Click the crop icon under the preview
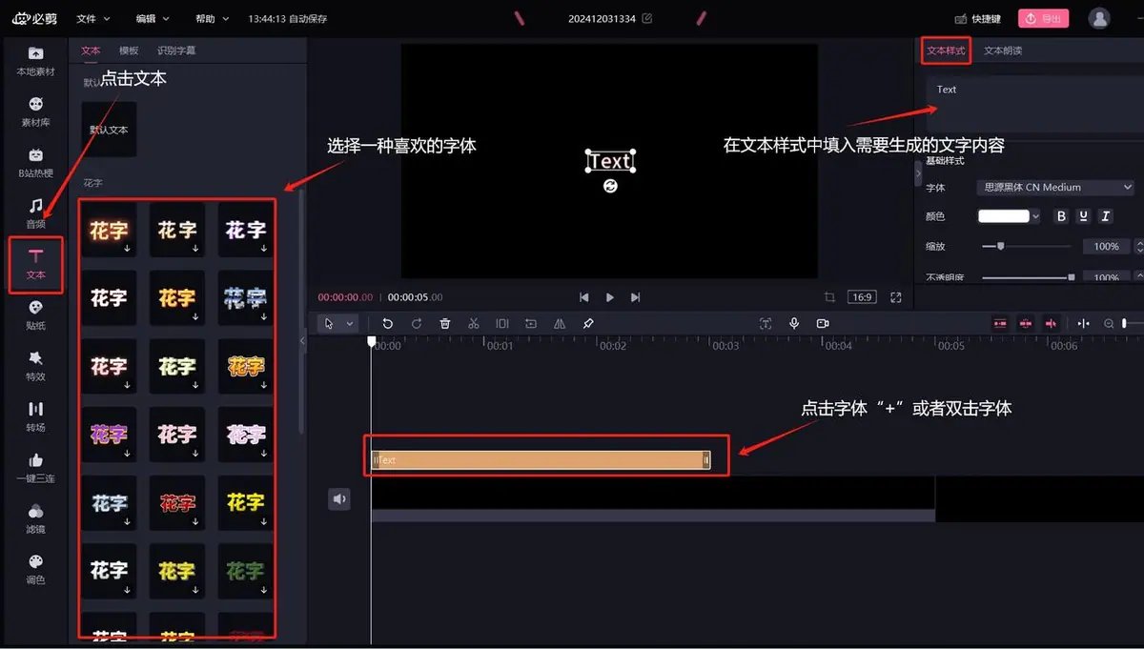Viewport: 1144px width, 649px height. point(829,297)
